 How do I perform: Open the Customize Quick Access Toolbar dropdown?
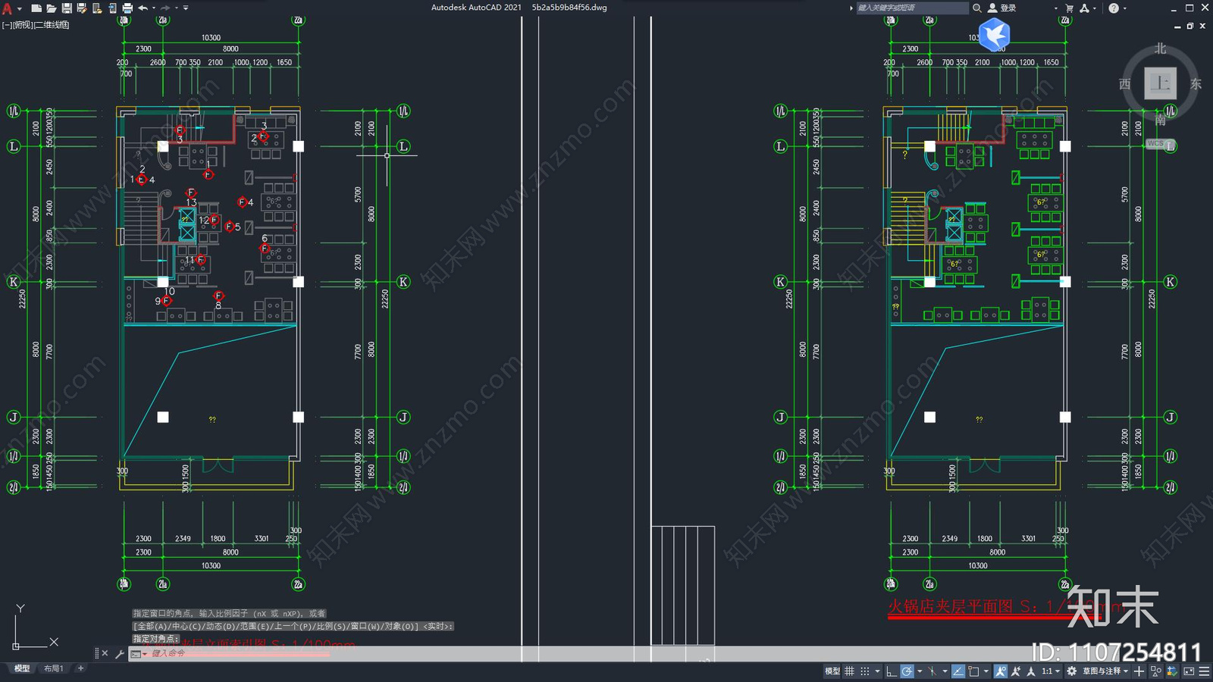click(x=186, y=8)
